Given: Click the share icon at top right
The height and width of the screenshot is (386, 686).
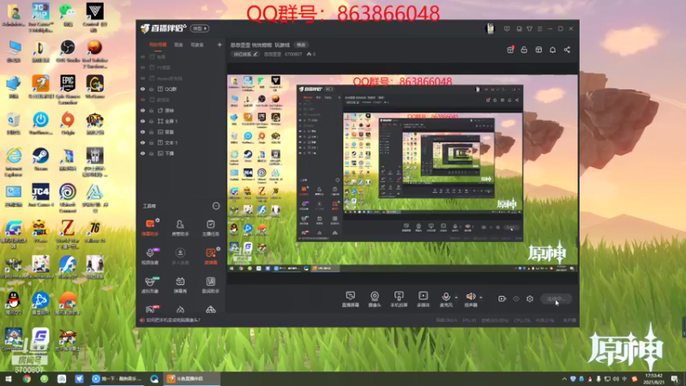Looking at the screenshot, I should [567, 50].
